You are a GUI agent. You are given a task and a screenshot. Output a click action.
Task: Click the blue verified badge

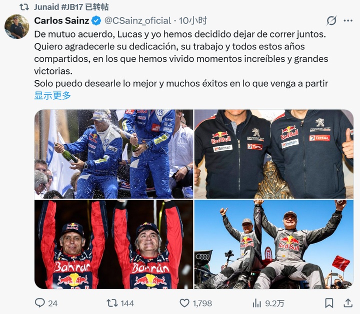pos(96,20)
